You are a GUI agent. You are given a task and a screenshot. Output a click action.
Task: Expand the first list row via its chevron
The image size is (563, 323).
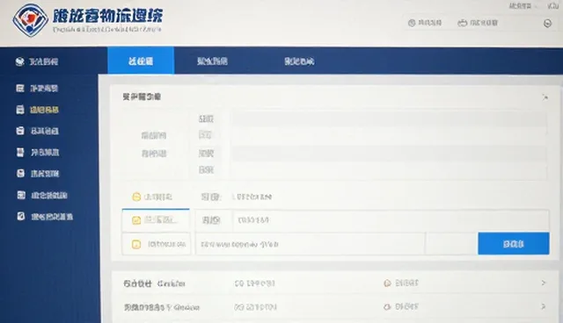[544, 283]
